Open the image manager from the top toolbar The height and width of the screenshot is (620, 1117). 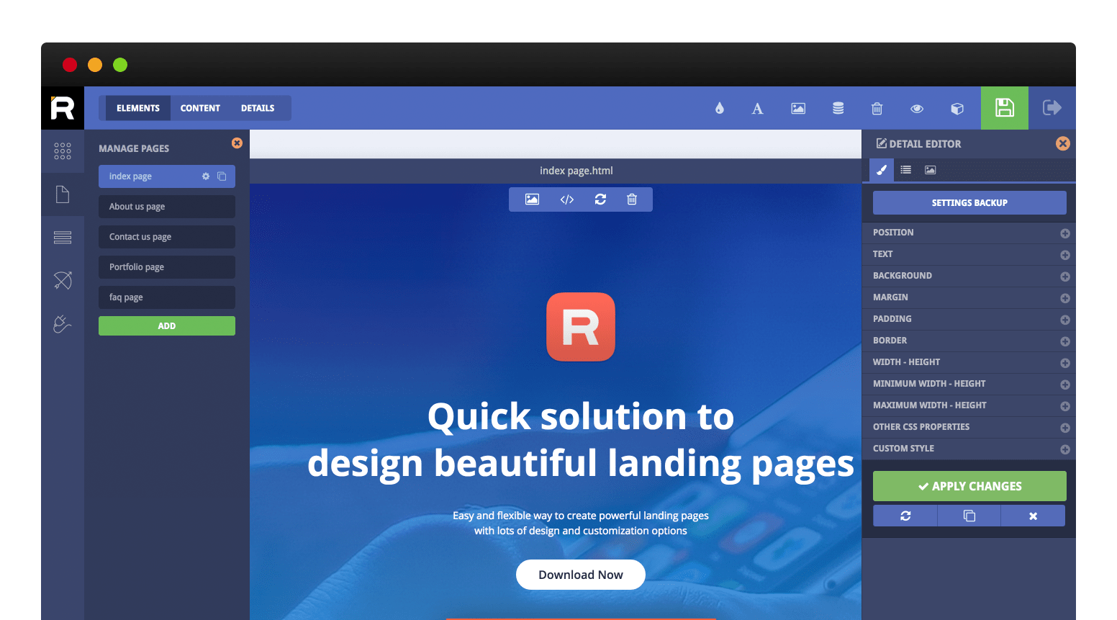point(797,108)
